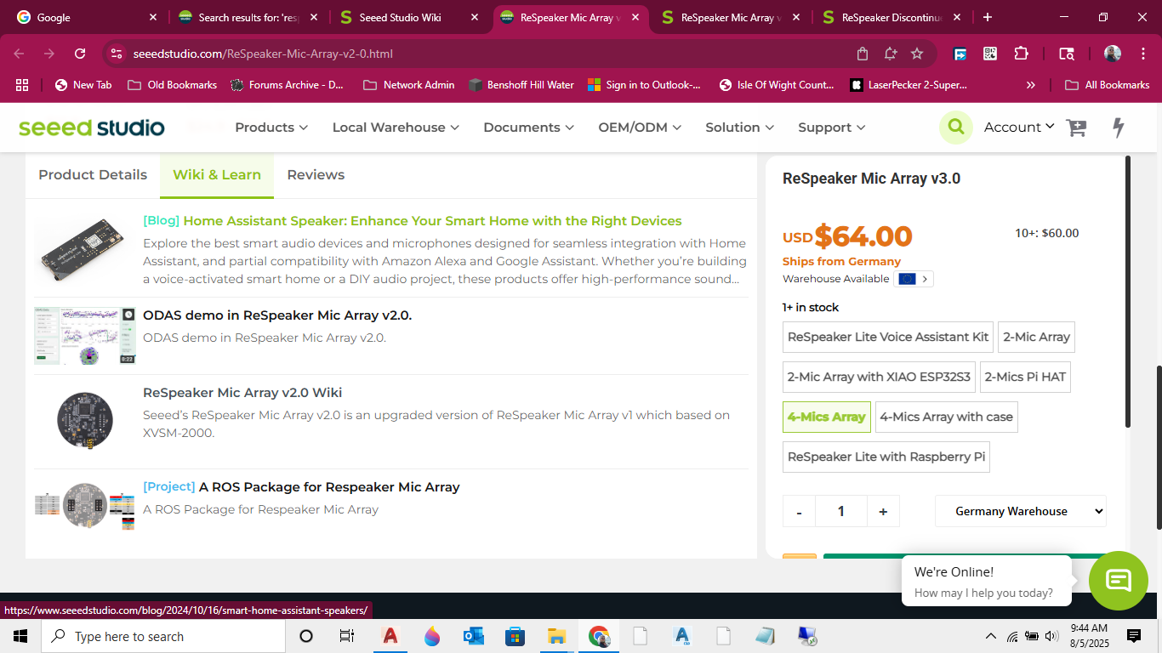Viewport: 1162px width, 653px height.
Task: Select the ReSpeaker Lite Voice Assistant Kit option
Action: coord(888,337)
